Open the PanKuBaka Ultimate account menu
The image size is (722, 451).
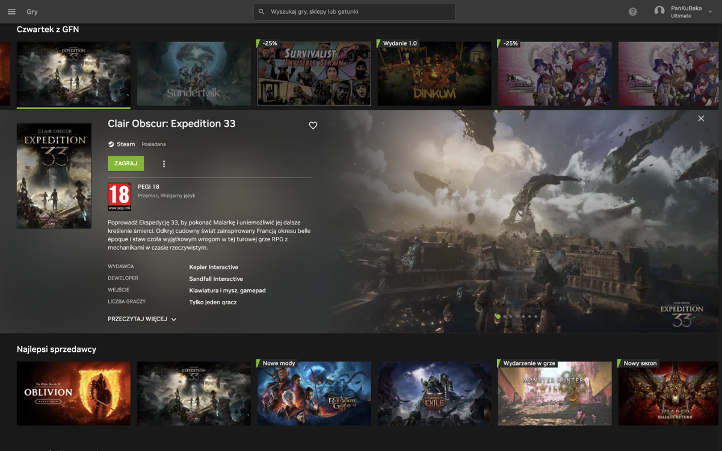pos(683,11)
